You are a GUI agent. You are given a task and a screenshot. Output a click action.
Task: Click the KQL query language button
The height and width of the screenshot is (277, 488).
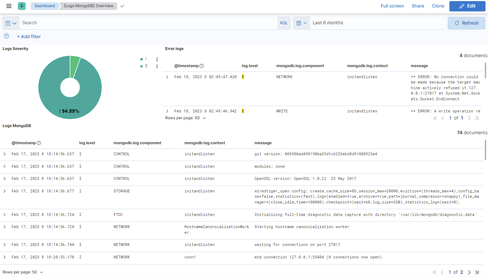(284, 23)
